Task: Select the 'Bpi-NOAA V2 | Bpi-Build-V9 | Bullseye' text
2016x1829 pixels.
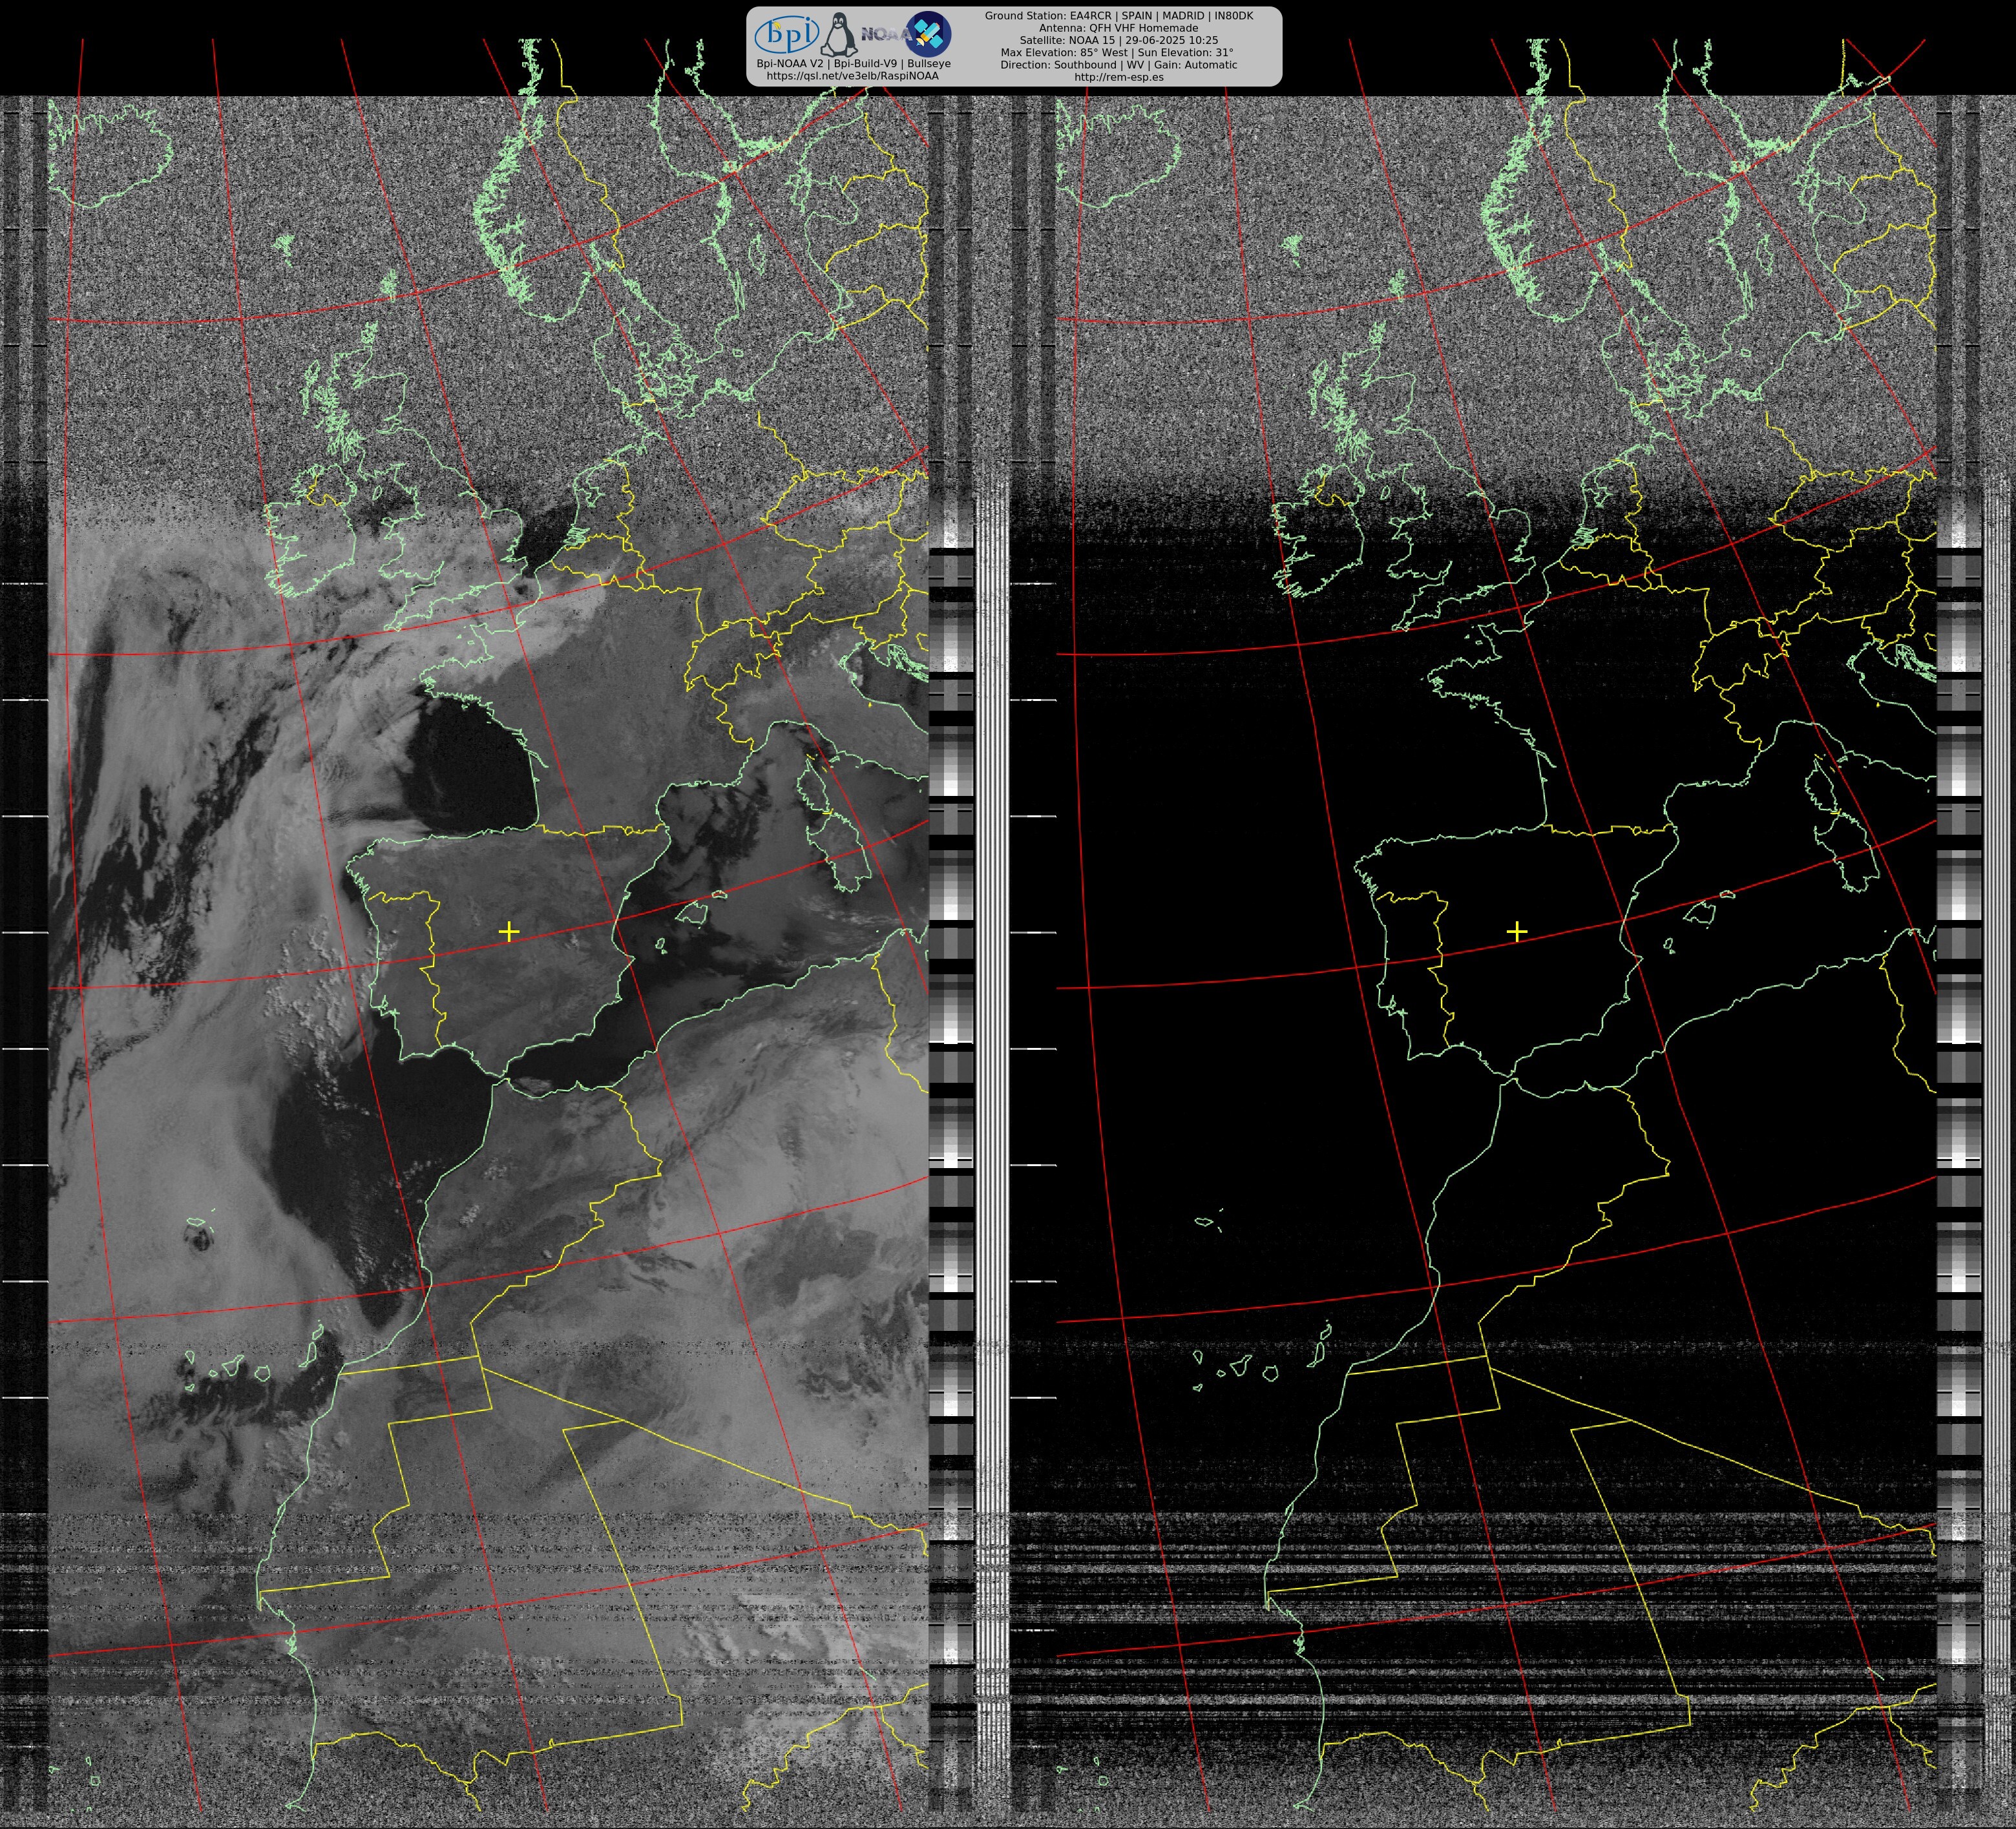Action: (853, 64)
